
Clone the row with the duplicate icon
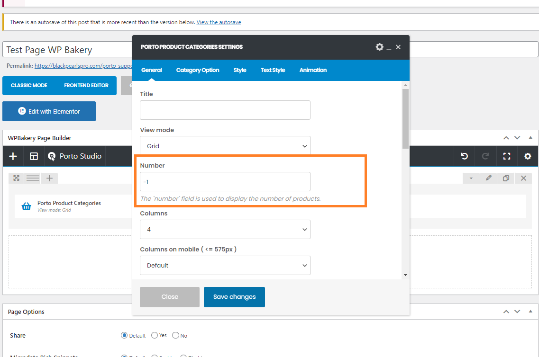(506, 178)
